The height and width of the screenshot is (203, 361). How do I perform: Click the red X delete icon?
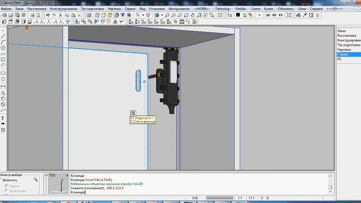point(79,15)
